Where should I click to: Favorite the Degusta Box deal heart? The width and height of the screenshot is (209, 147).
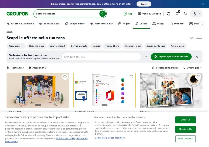pos(65,77)
